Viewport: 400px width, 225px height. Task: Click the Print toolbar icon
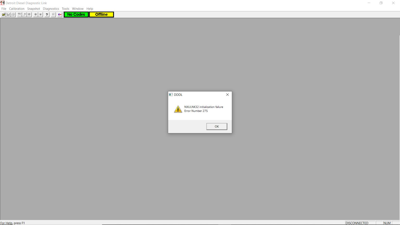pos(13,15)
